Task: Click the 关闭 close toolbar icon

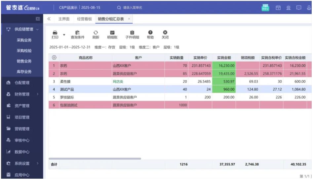Action: (x=165, y=33)
